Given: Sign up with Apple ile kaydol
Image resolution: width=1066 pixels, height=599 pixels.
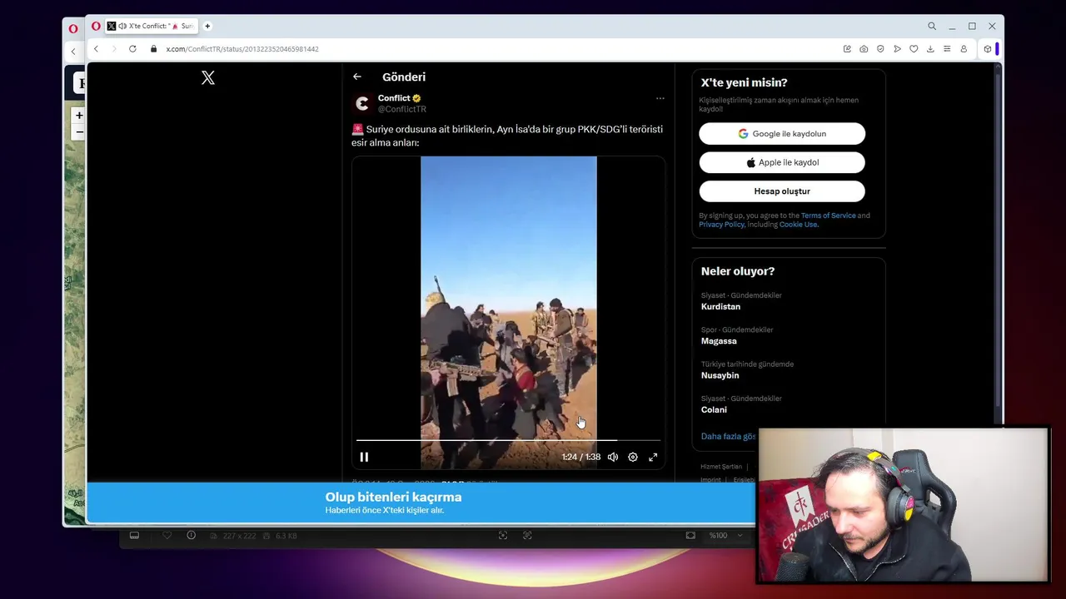Looking at the screenshot, I should point(782,162).
